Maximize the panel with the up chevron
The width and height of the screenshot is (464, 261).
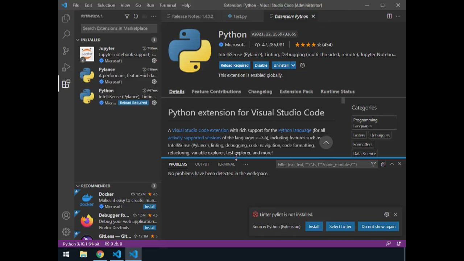(x=392, y=164)
